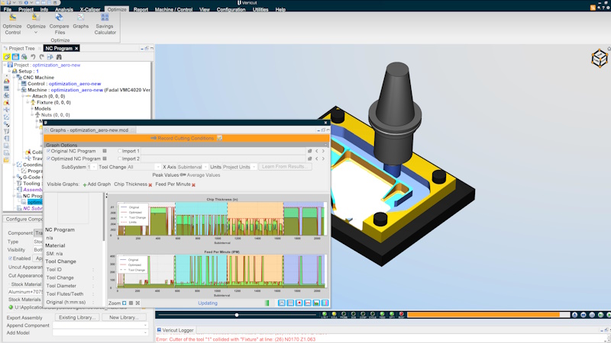The width and height of the screenshot is (611, 343).
Task: Remove the Feed Per Minute graph via red X
Action: point(193,184)
